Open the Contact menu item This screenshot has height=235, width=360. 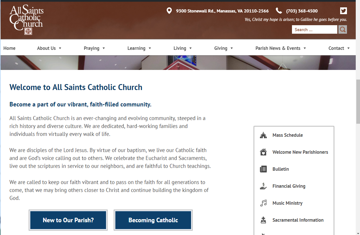[339, 48]
